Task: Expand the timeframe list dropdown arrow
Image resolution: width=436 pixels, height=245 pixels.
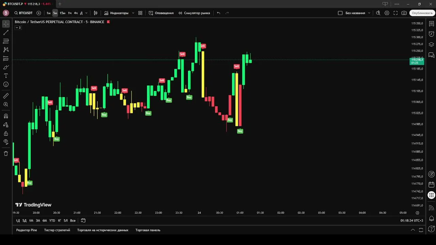Action: tap(86, 13)
